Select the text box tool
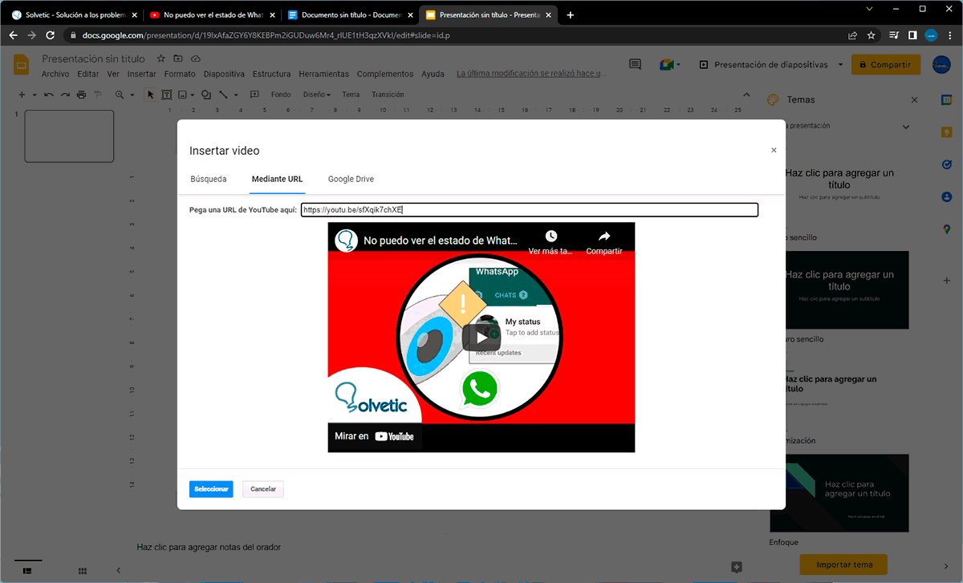This screenshot has height=583, width=963. [x=167, y=95]
